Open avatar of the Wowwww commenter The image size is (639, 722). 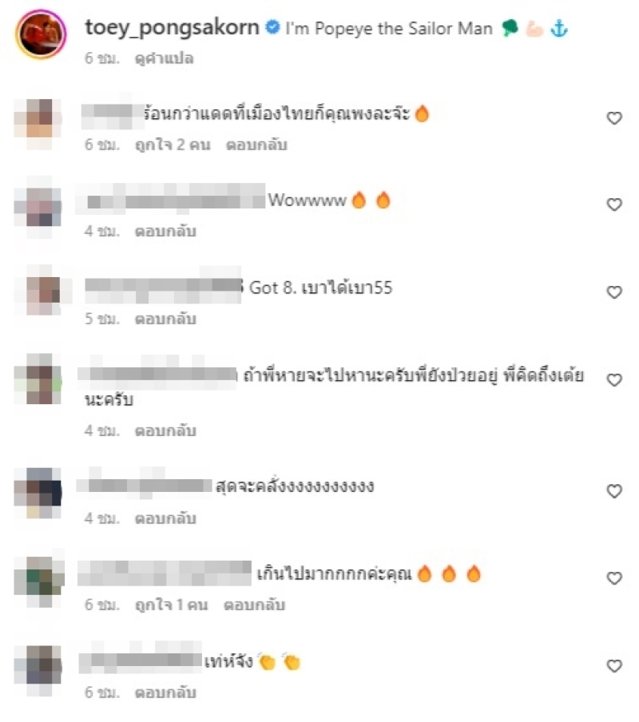pyautogui.click(x=38, y=207)
